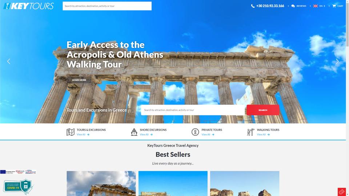Click the Private Tours keyhole icon
The image size is (349, 196).
click(195, 132)
